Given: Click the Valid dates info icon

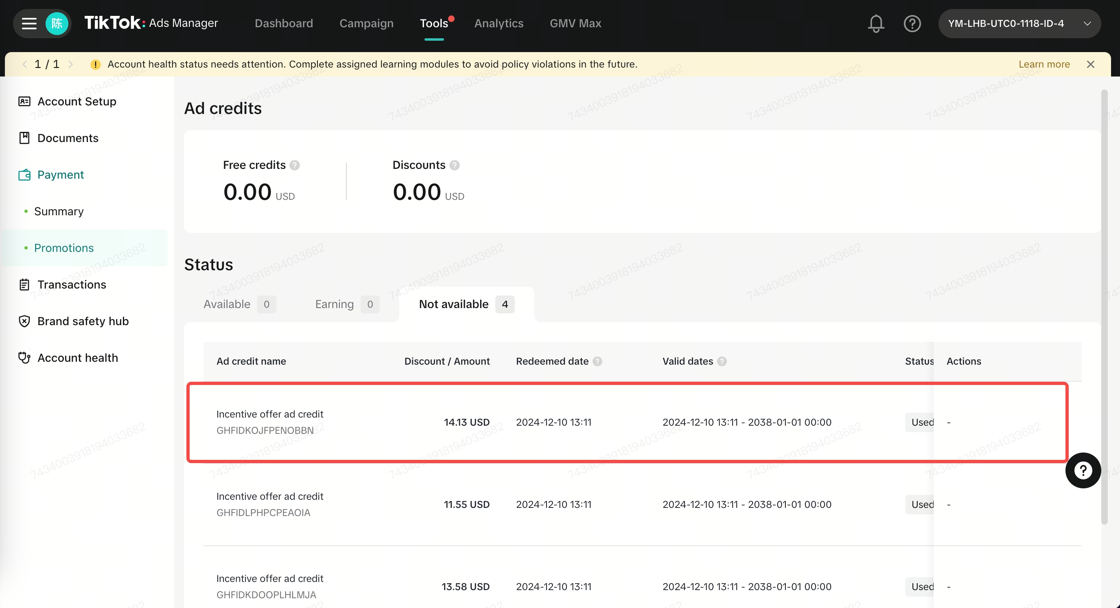Looking at the screenshot, I should [722, 361].
